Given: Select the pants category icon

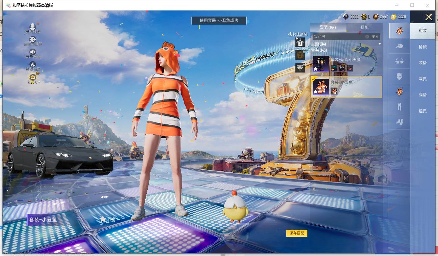Looking at the screenshot, I should tap(399, 107).
